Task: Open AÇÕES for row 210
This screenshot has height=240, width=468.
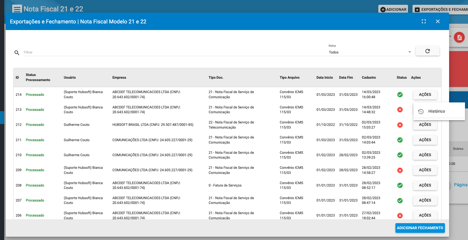Action: pos(425,155)
